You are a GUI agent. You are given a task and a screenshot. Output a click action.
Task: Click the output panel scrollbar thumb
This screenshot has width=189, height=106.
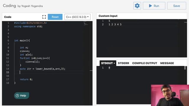tap(185, 68)
